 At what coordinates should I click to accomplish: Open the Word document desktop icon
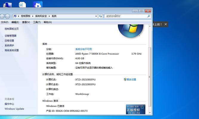click(22, 5)
